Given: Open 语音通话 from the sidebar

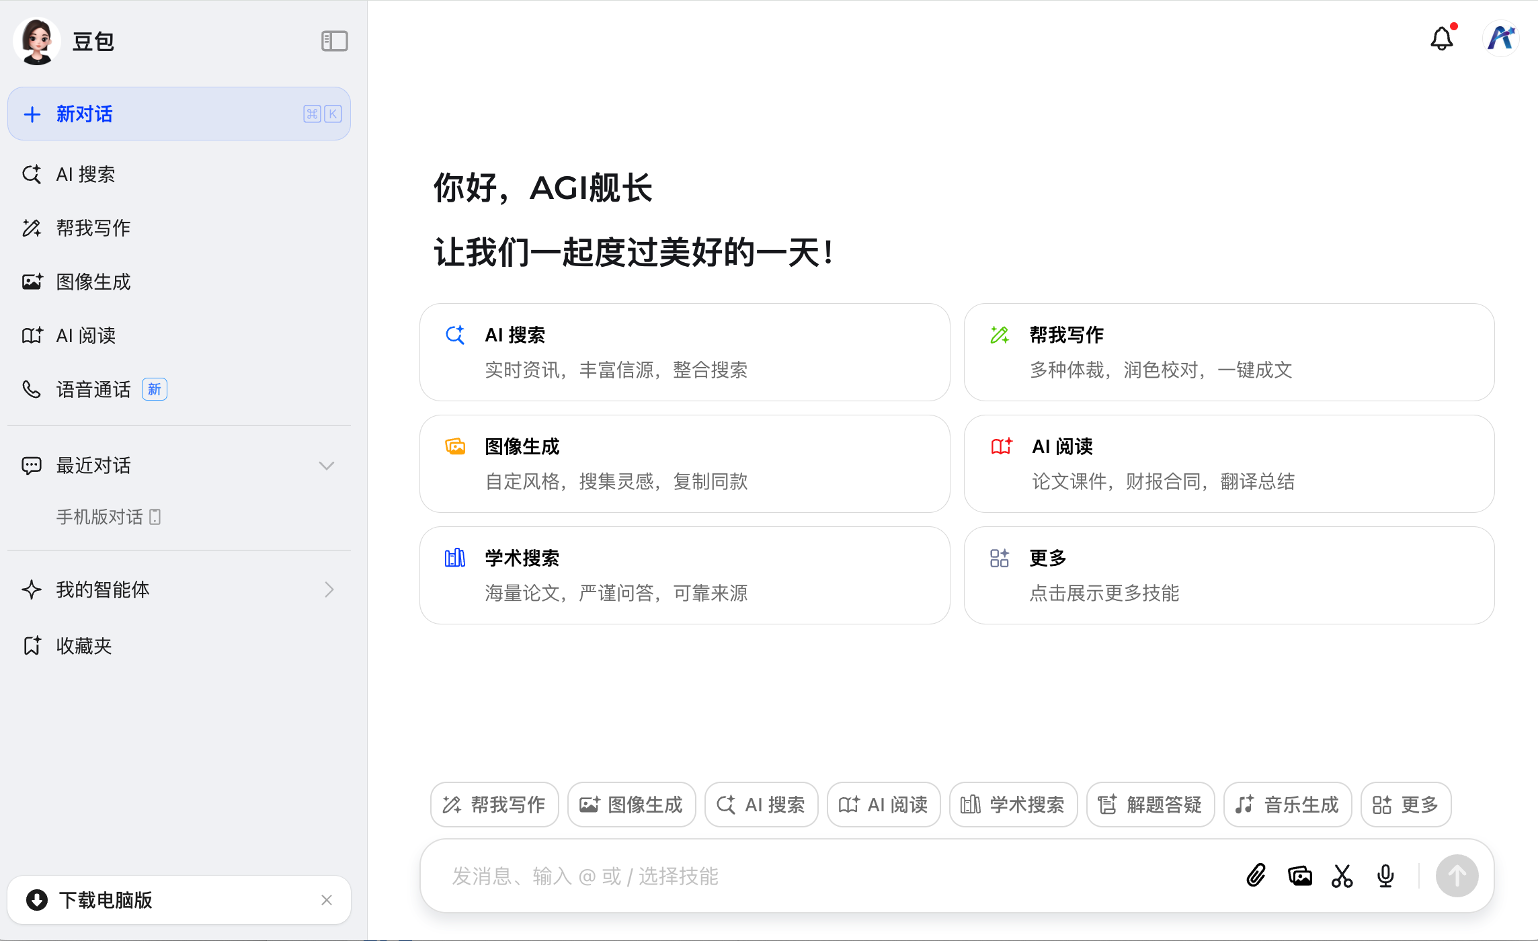Looking at the screenshot, I should (x=95, y=390).
